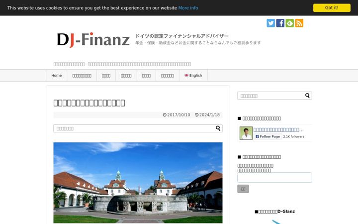Click the Facebook Follow Page button
This screenshot has width=358, height=224.
[268, 136]
